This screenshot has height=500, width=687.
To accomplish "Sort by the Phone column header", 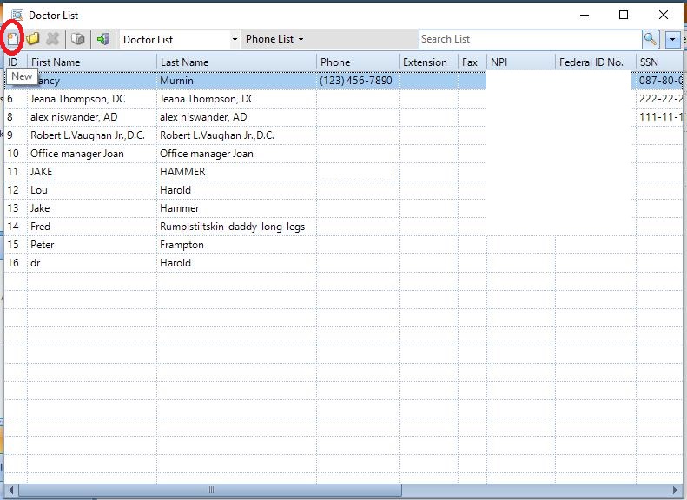I will pos(358,62).
